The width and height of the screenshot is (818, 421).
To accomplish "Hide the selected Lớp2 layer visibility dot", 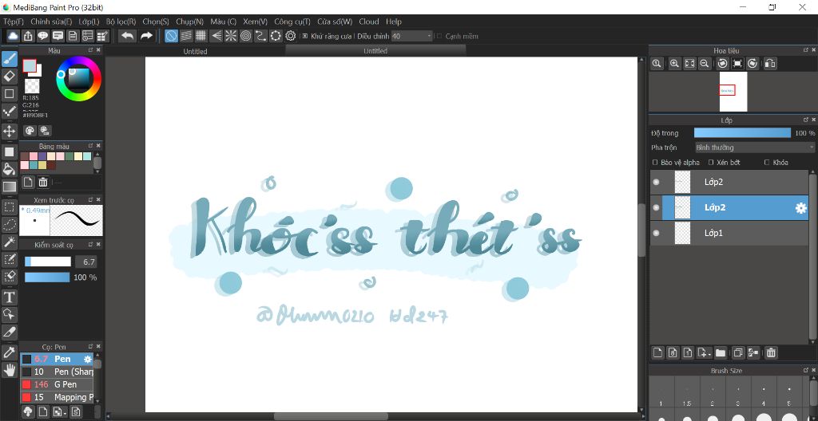I will coord(657,207).
